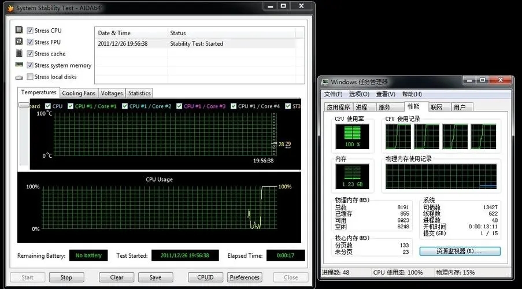Disable the Stress system memory option
This screenshot has height=289, width=522.
click(30, 65)
